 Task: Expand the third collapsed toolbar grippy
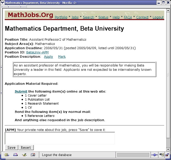point(23,7)
